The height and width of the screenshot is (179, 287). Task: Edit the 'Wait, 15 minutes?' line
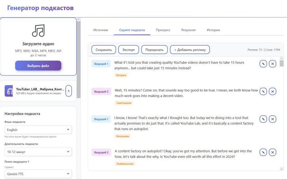263,91
